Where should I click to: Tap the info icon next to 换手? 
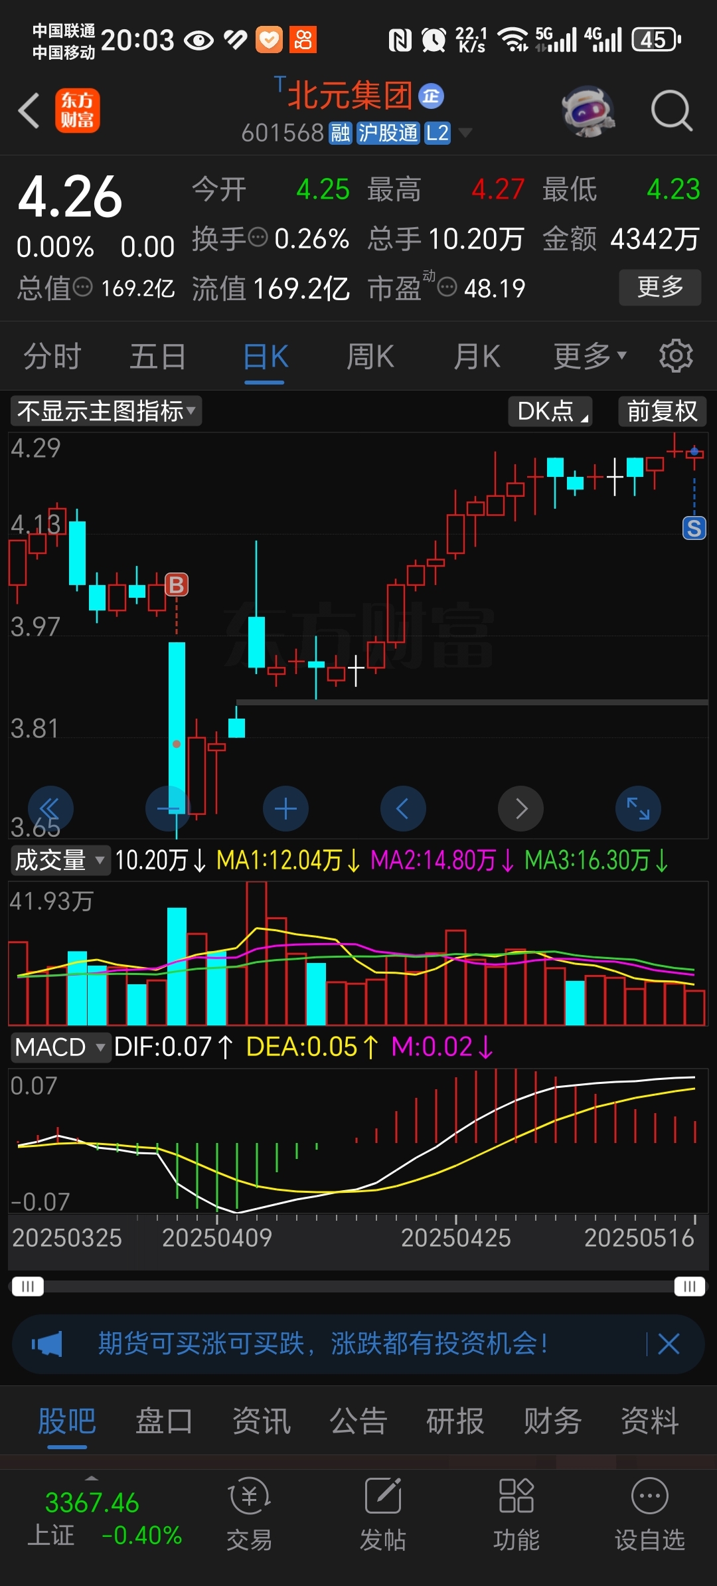(258, 236)
